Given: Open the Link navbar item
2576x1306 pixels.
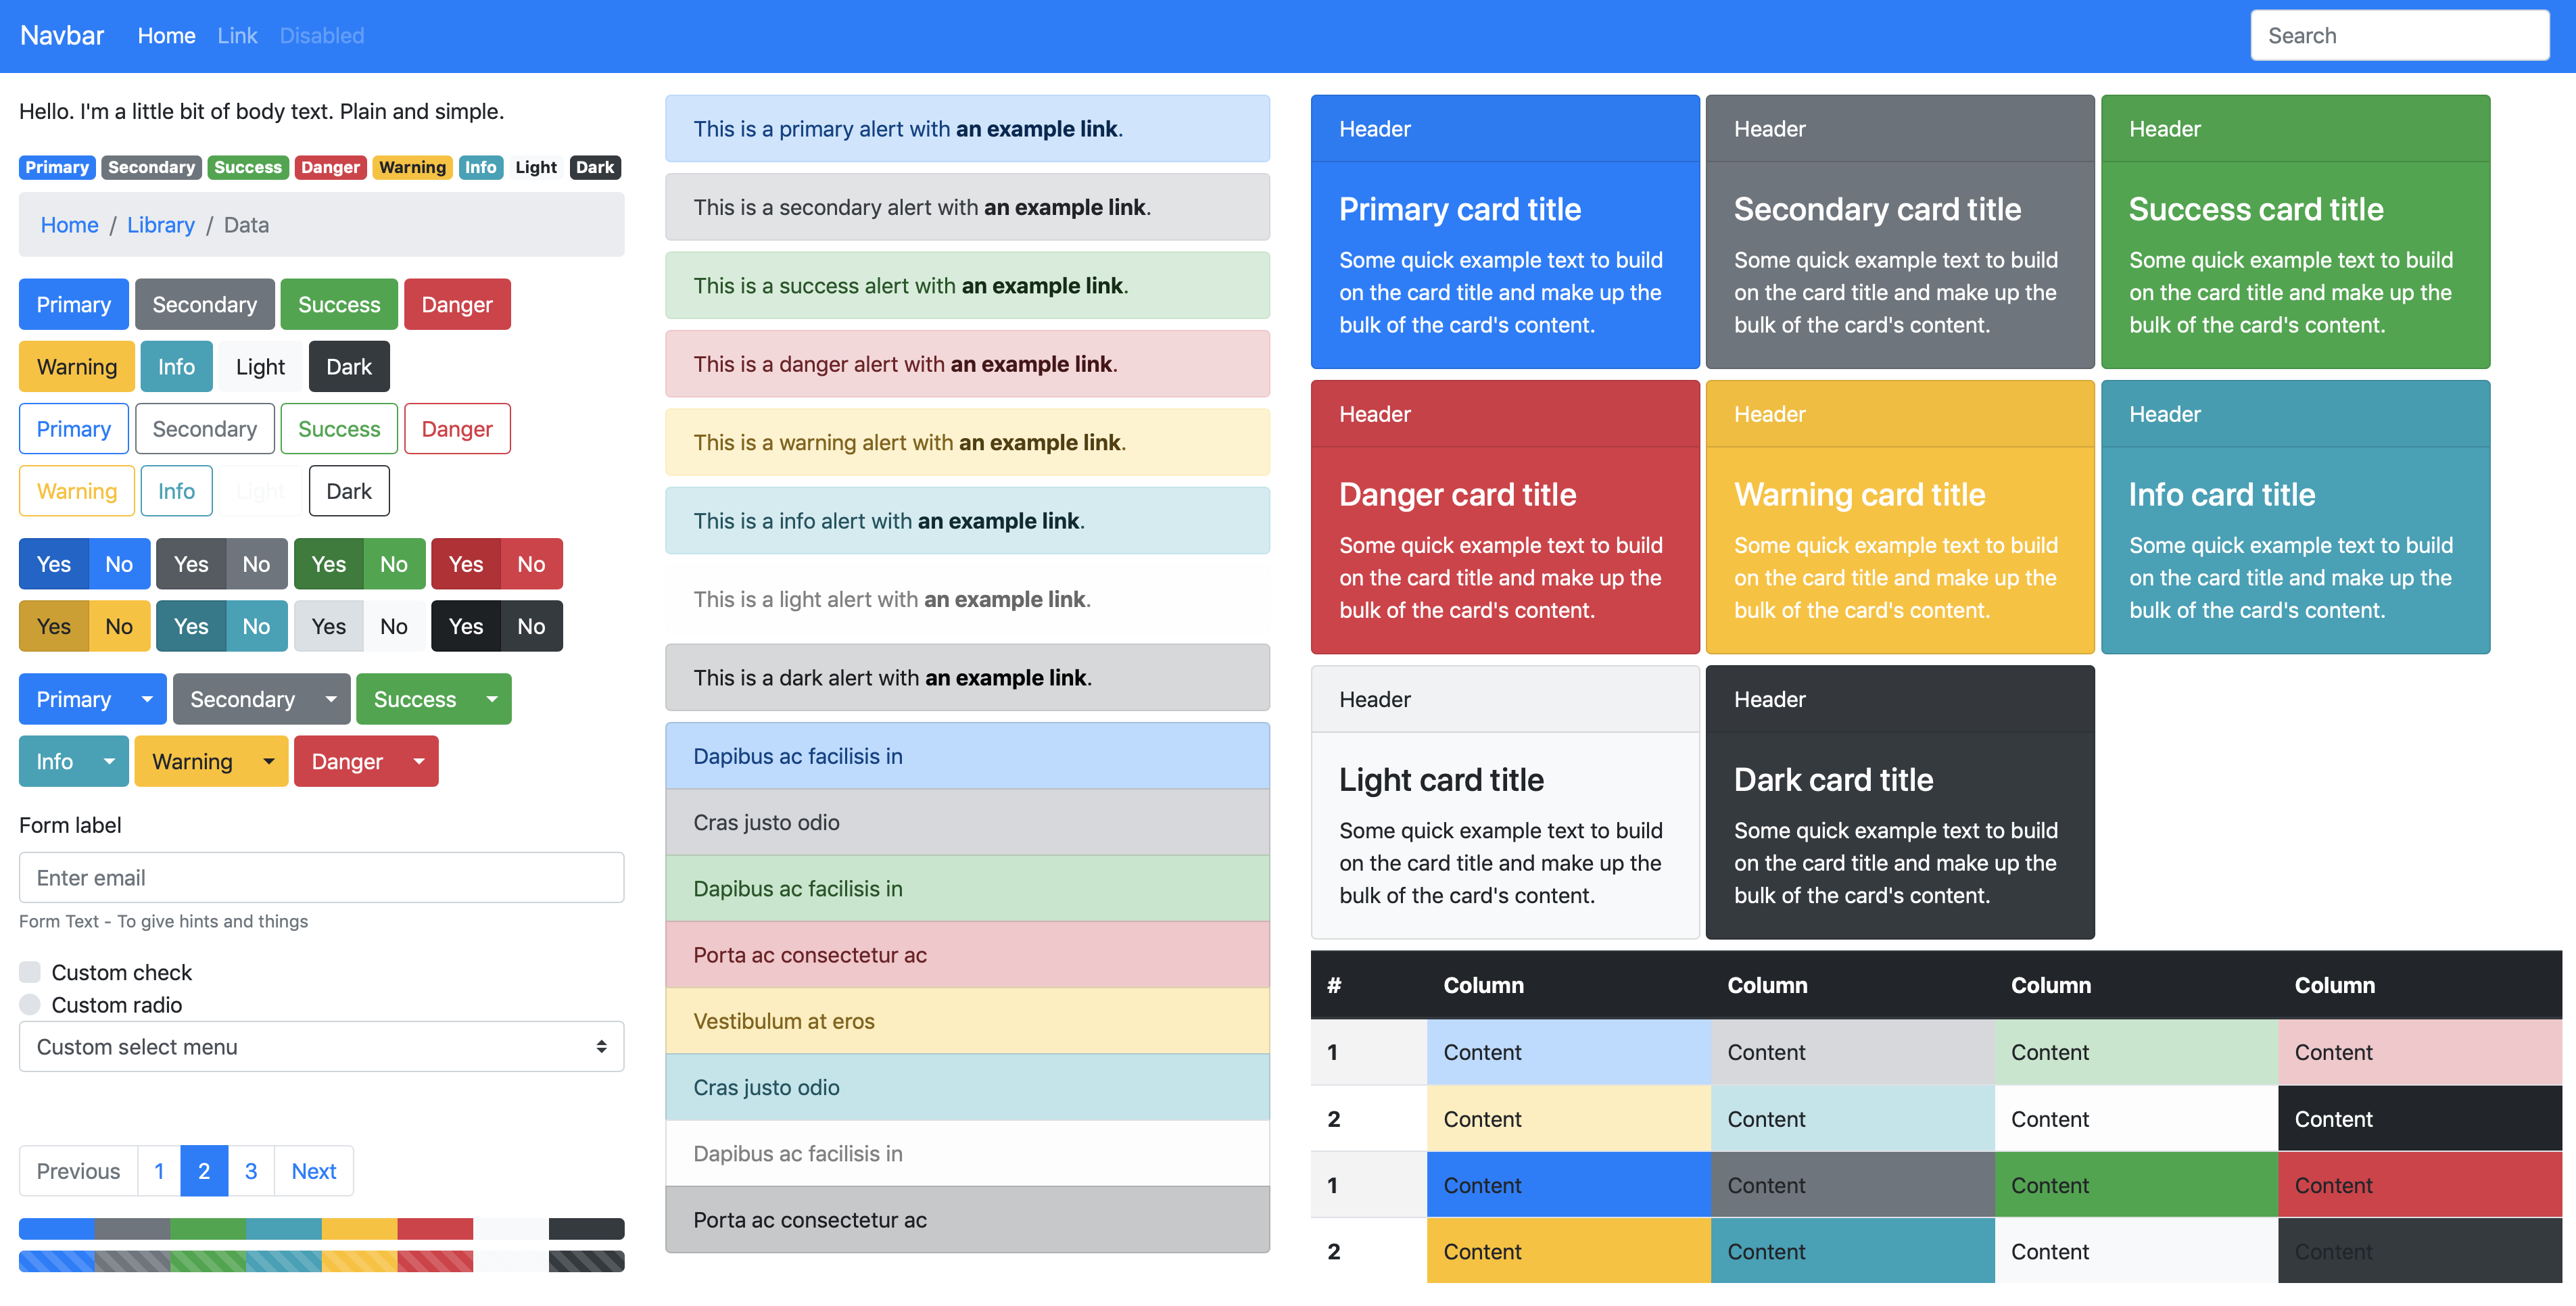Looking at the screenshot, I should pos(236,35).
